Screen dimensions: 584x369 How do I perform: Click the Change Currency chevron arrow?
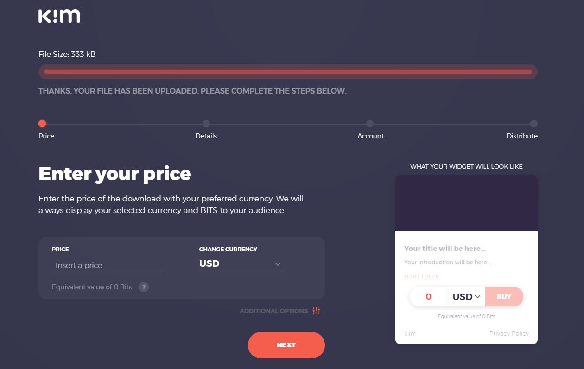point(278,264)
